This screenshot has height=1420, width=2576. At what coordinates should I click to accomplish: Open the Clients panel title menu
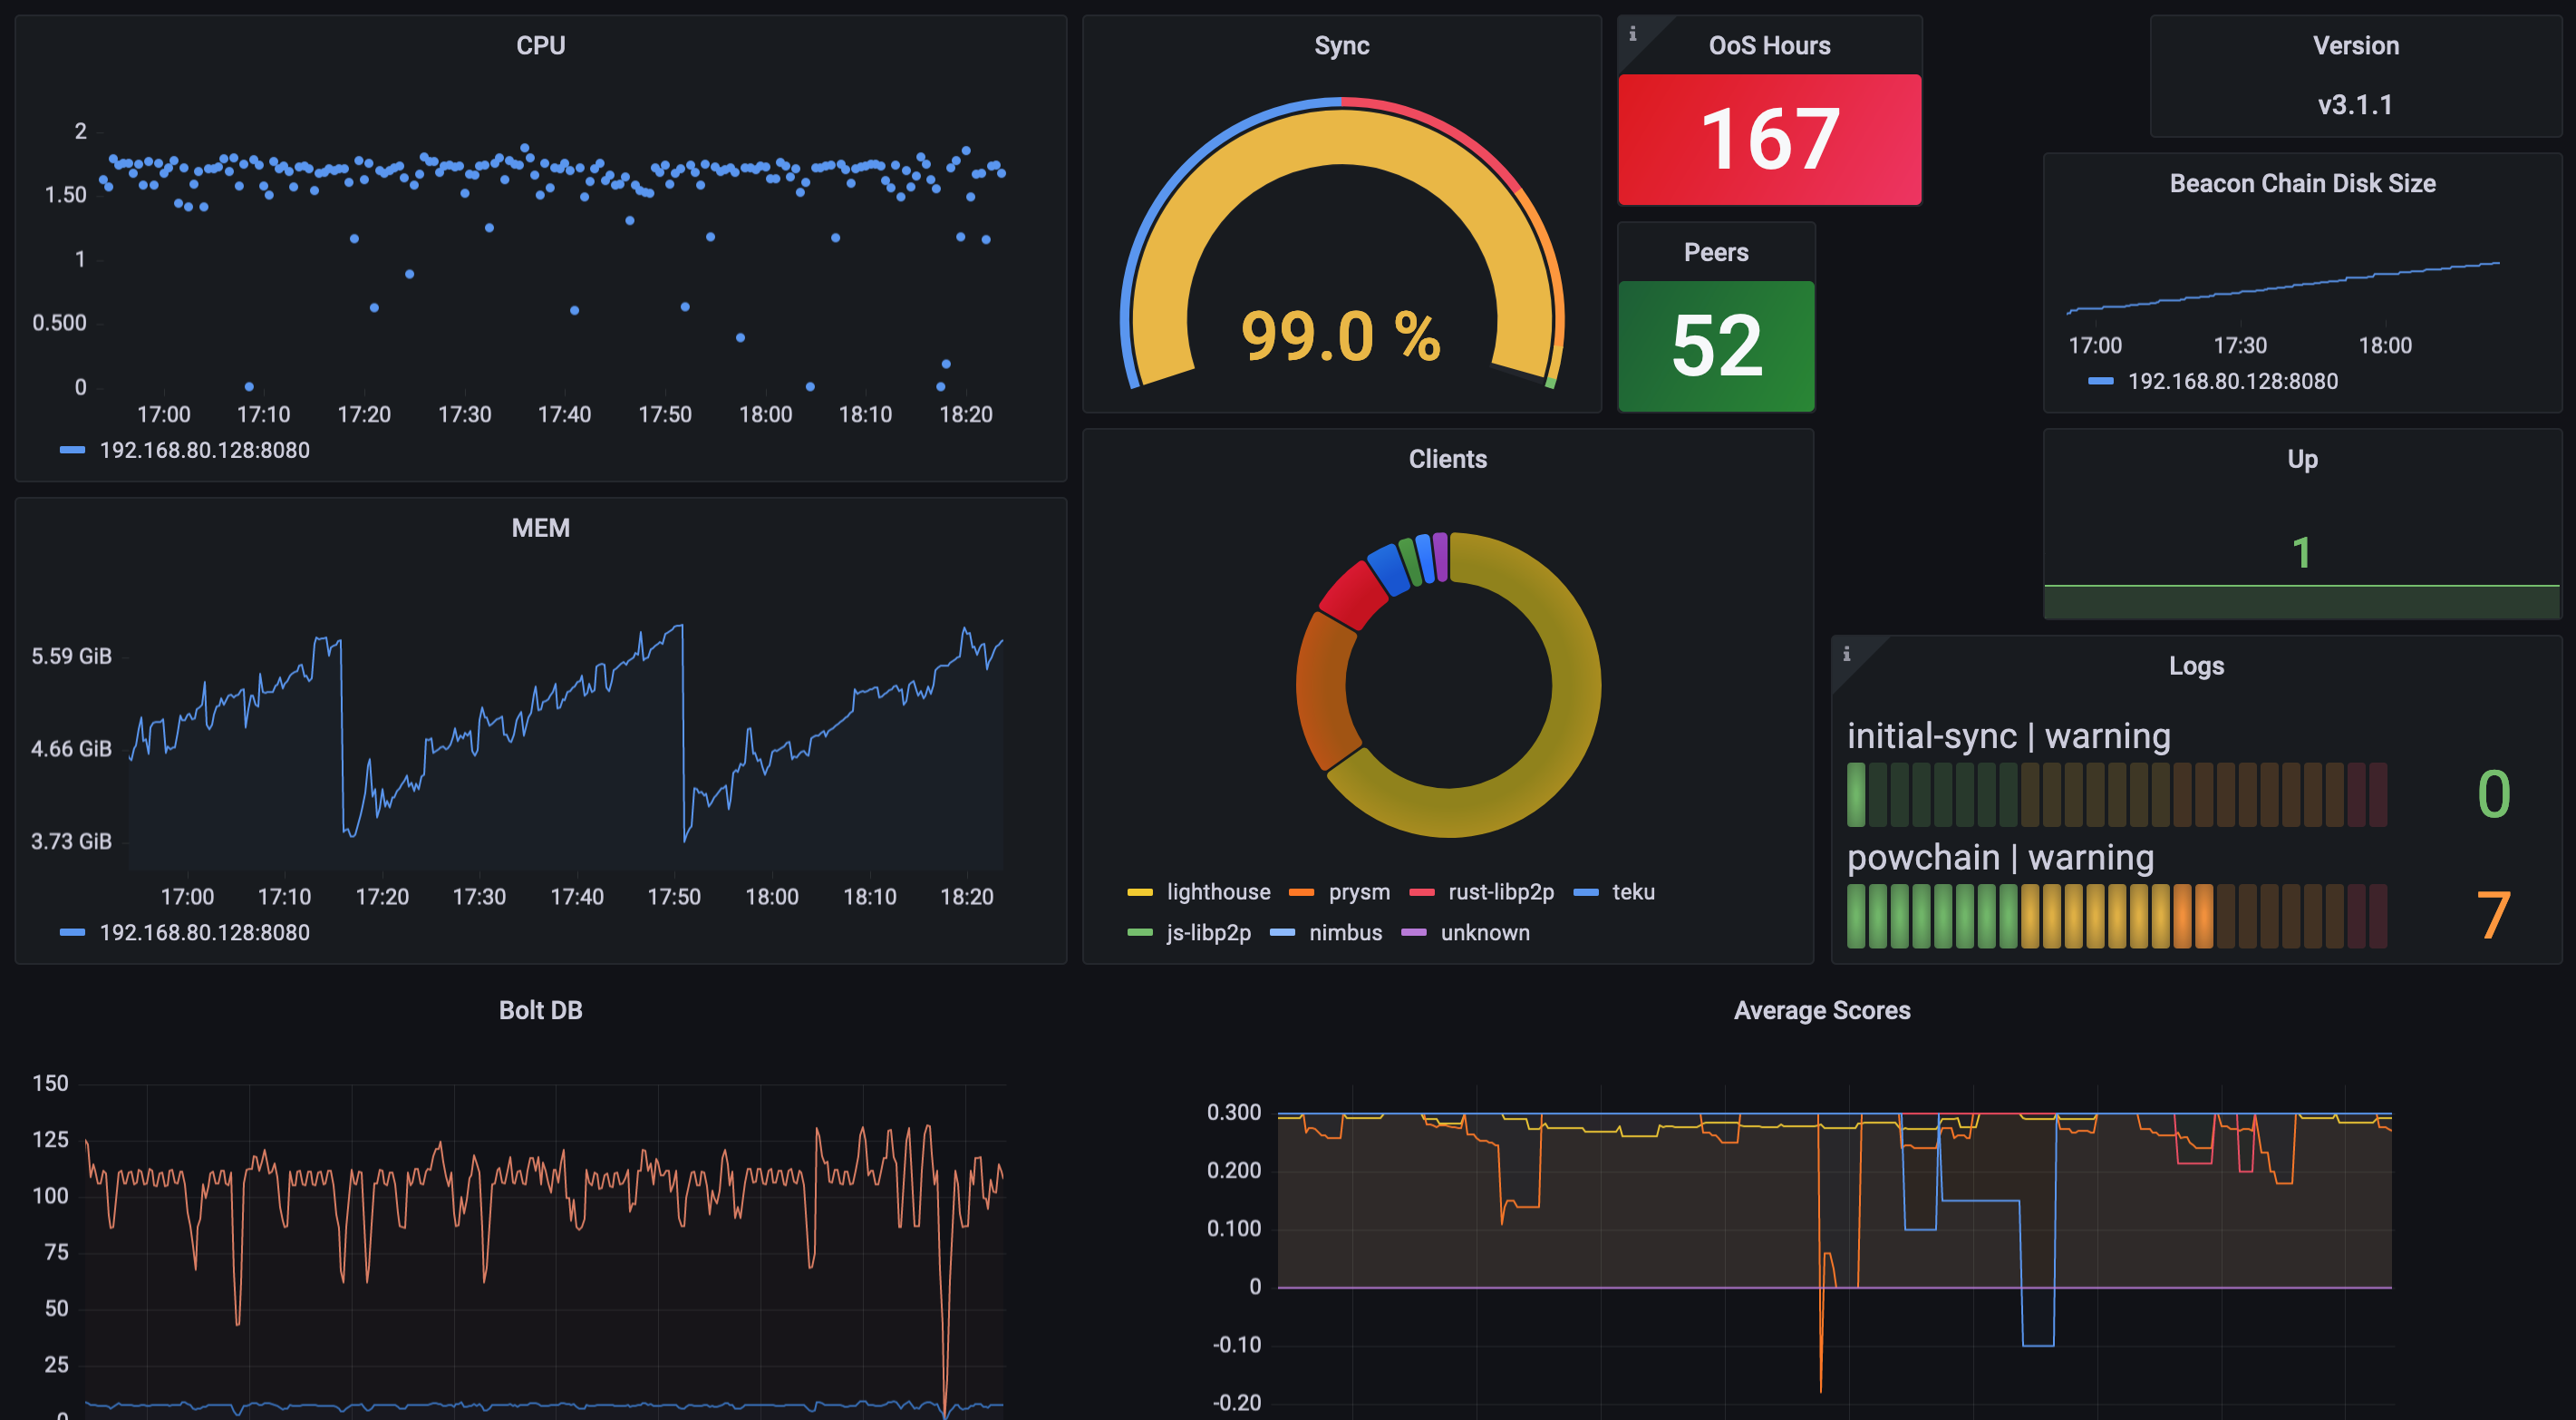point(1447,460)
